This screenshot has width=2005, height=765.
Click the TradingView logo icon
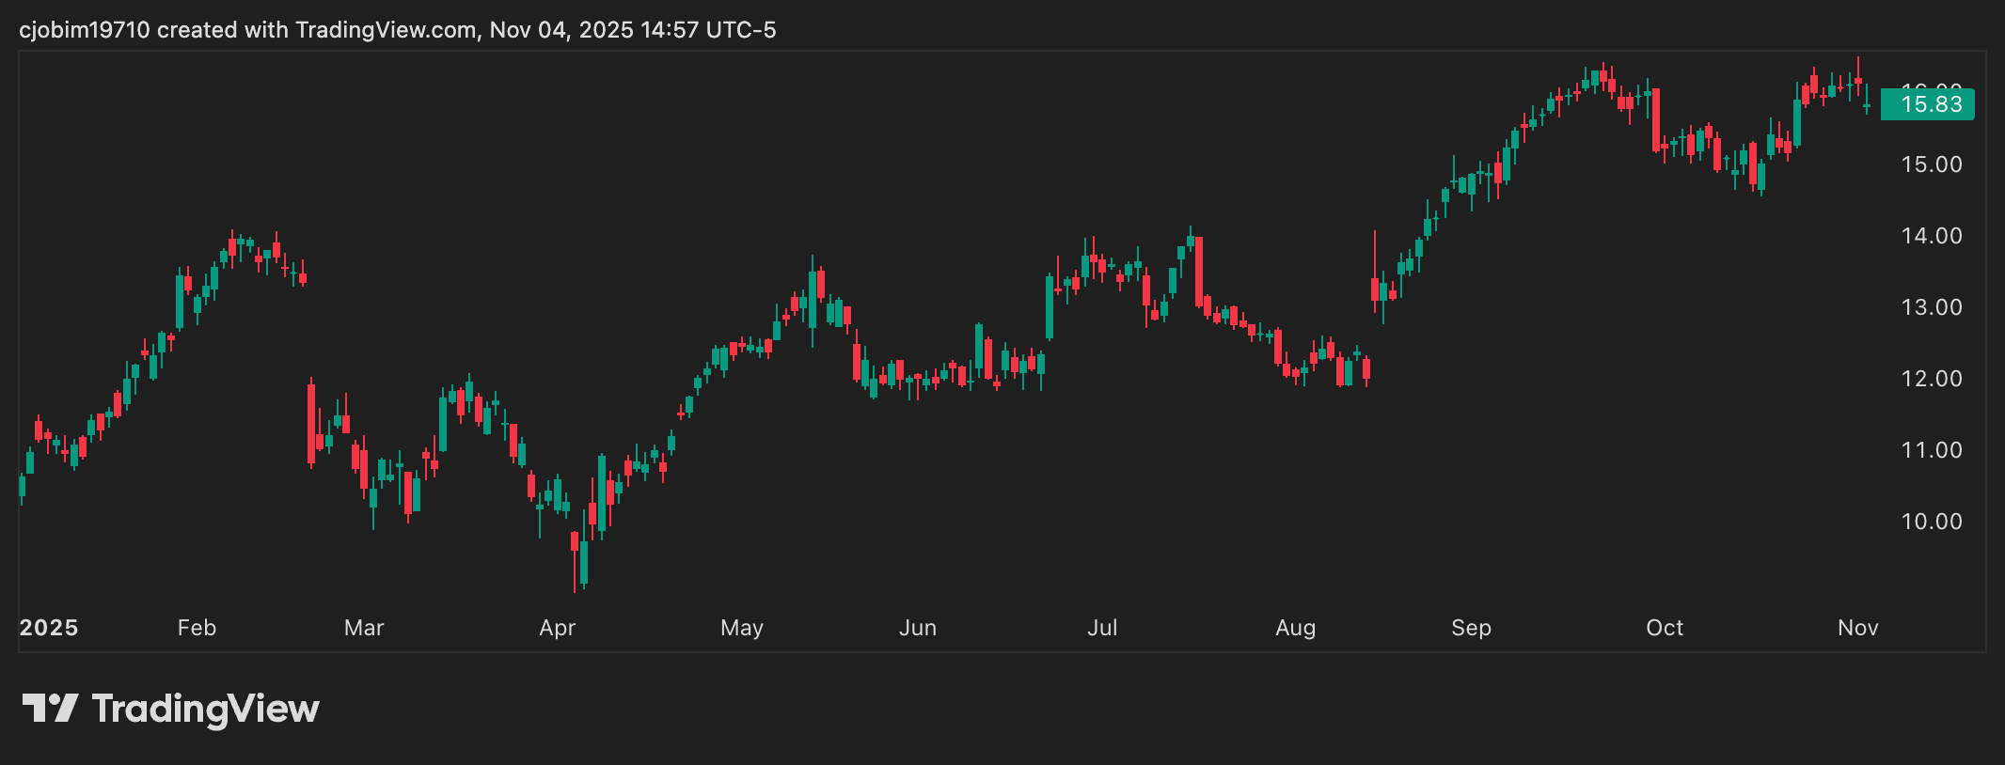coord(50,708)
